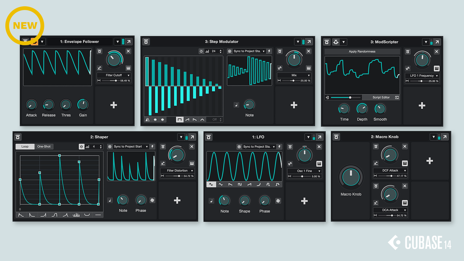Choose the multi-peak curve preset in Shaper
The width and height of the screenshot is (464, 261).
(x=76, y=215)
